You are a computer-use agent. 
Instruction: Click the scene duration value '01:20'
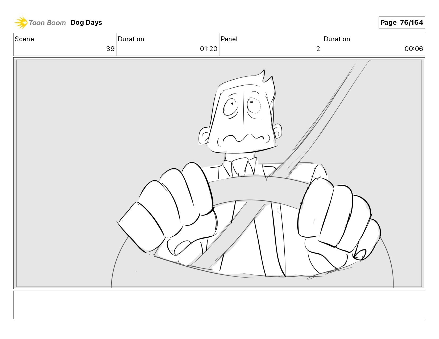click(x=209, y=49)
